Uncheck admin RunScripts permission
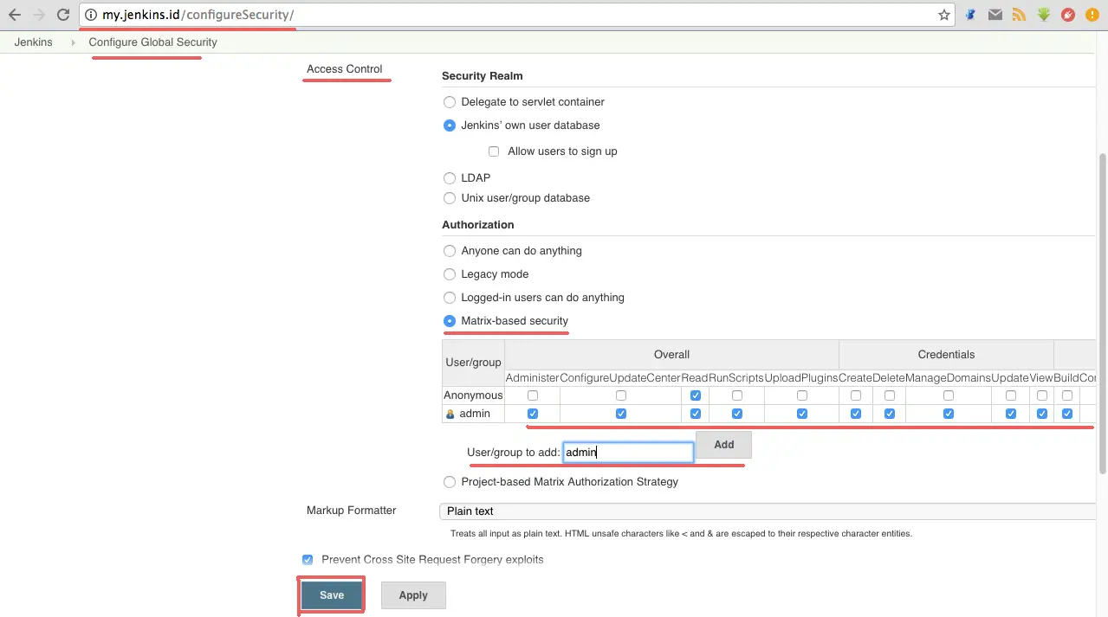 (737, 414)
